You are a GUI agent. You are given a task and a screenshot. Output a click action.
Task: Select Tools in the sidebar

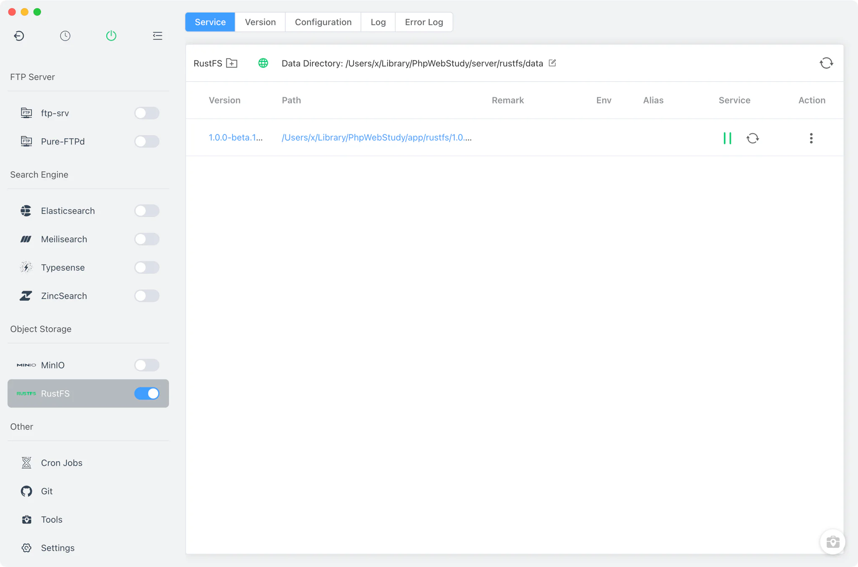(88, 519)
